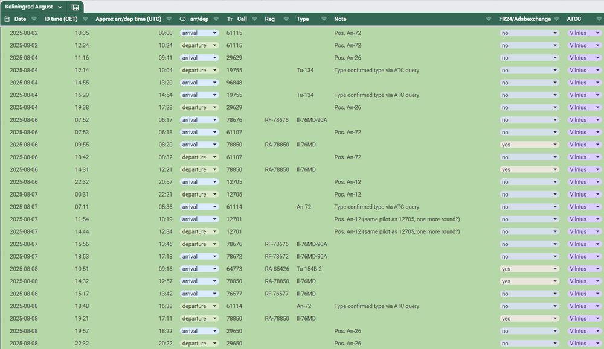This screenshot has height=349, width=604.
Task: Click the Note column header label
Action: 340,19
